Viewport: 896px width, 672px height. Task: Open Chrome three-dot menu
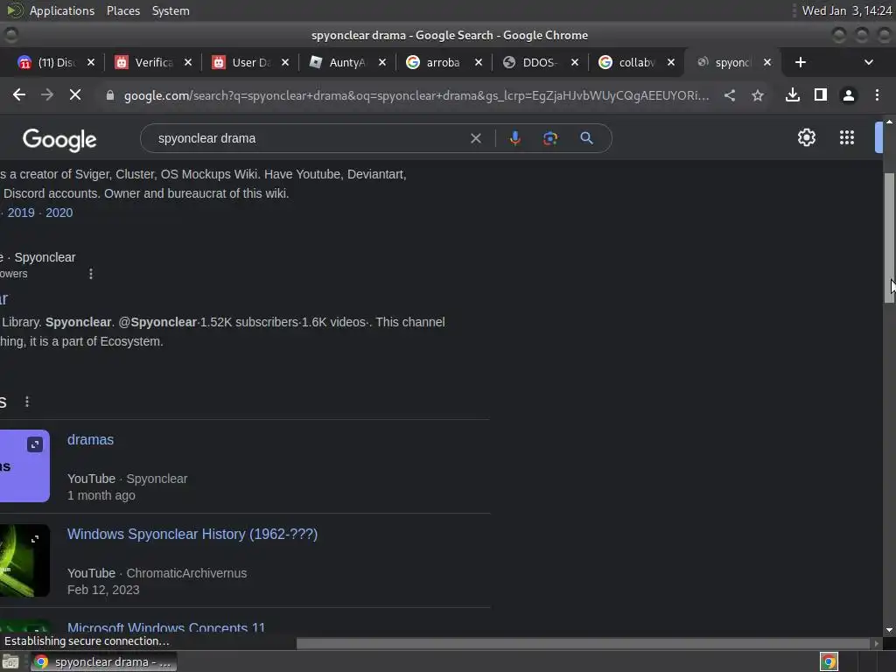coord(877,94)
